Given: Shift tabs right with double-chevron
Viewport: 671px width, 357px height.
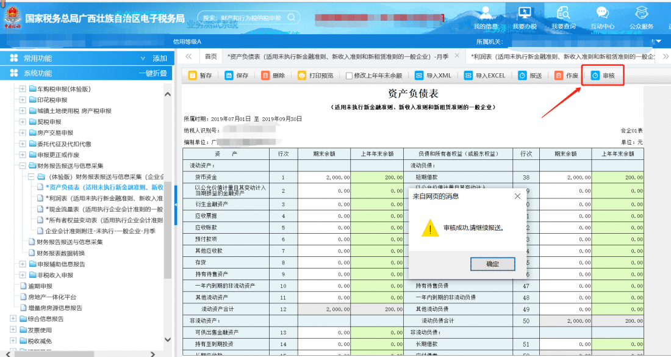Looking at the screenshot, I should click(666, 57).
